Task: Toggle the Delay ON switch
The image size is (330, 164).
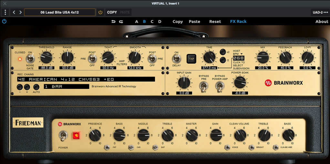Action: click(176, 59)
